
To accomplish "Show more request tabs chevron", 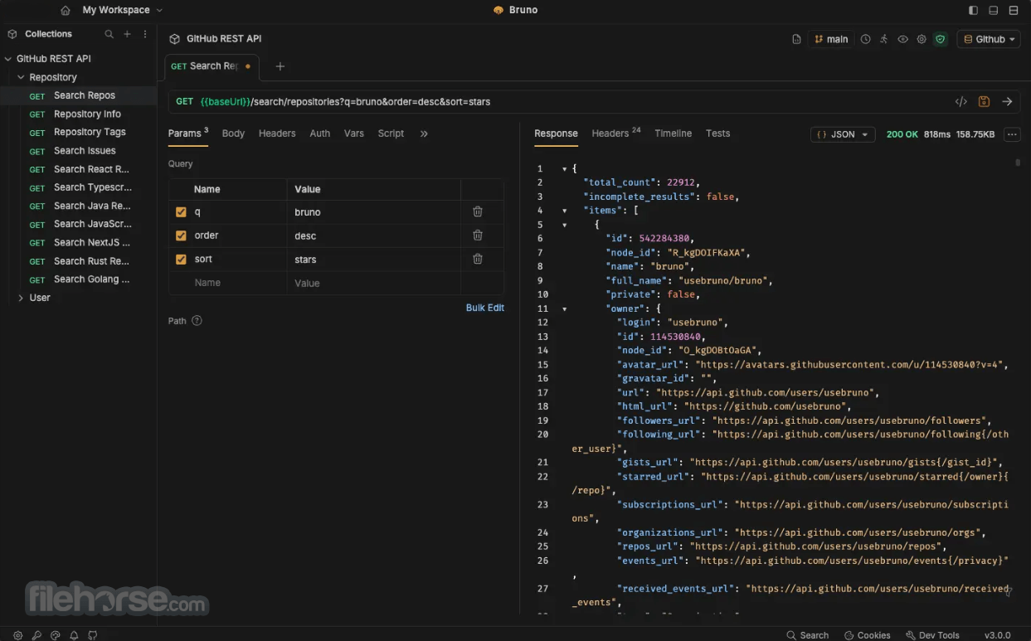I will point(424,134).
